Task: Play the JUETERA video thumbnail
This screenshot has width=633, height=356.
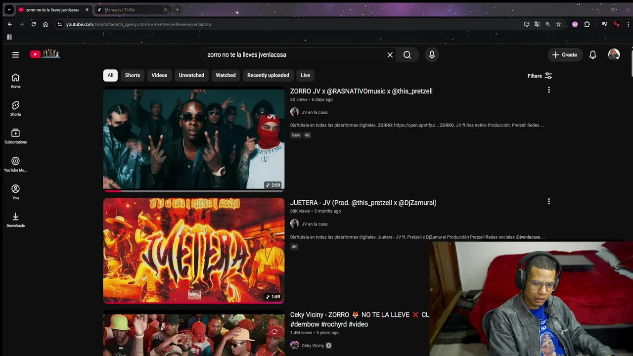Action: [194, 251]
